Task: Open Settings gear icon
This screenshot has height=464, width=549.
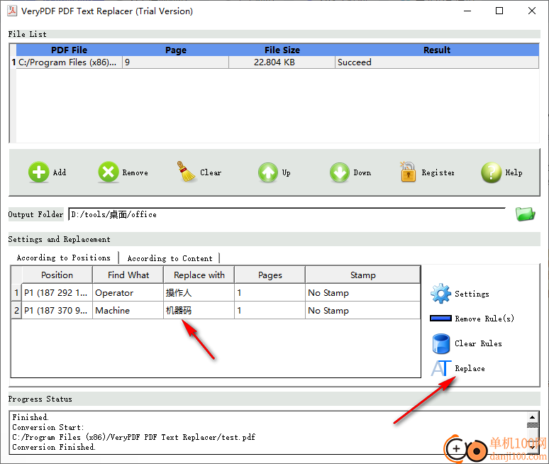Action: [x=440, y=294]
